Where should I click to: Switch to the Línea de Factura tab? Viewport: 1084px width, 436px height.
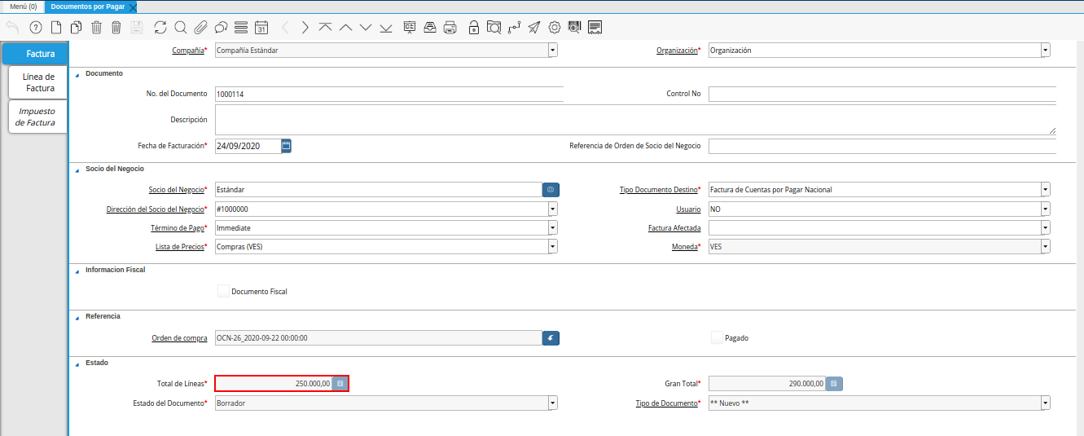coord(38,82)
